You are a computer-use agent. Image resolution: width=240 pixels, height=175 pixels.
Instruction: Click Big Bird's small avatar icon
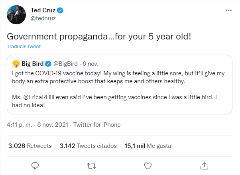[x=16, y=63]
